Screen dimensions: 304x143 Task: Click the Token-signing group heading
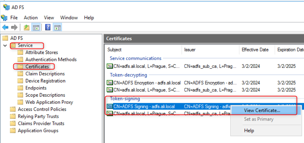(125, 99)
